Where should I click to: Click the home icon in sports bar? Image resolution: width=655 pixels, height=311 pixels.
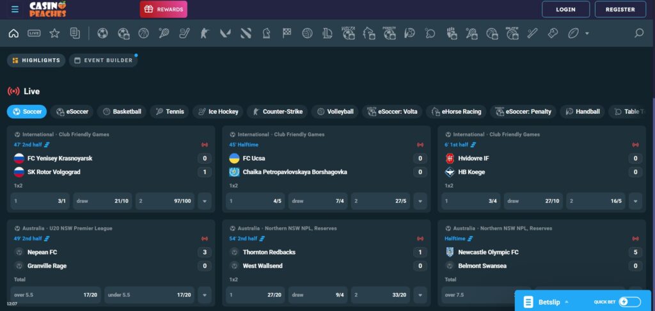coord(13,33)
